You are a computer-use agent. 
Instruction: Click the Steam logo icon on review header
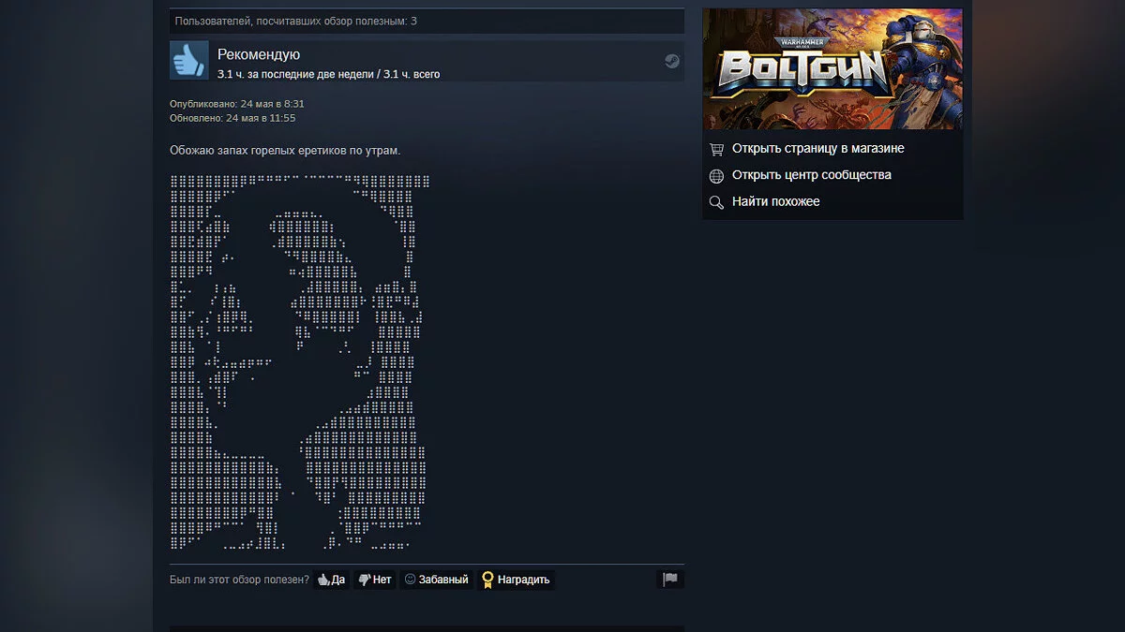point(671,61)
